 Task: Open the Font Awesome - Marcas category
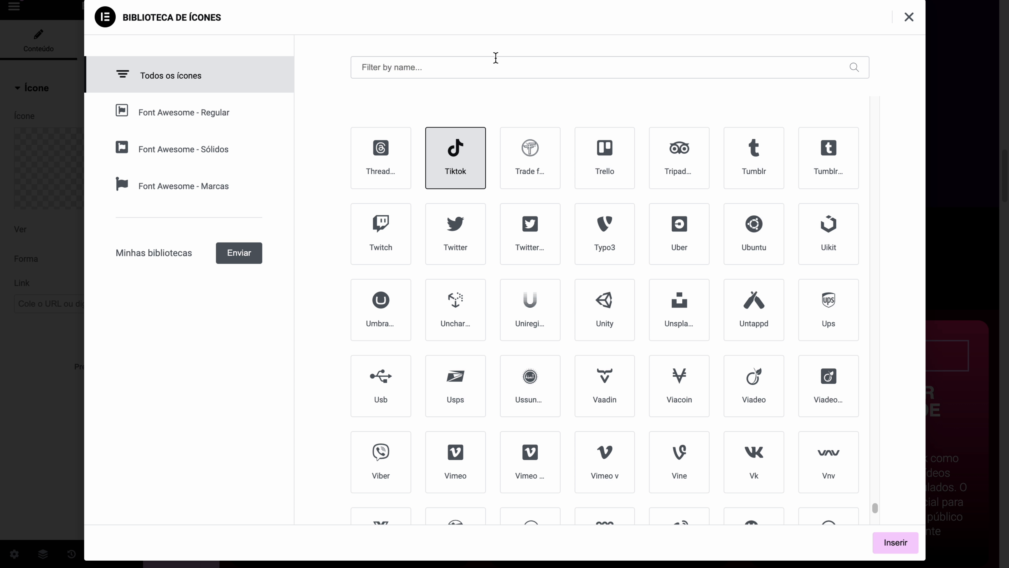pyautogui.click(x=183, y=185)
